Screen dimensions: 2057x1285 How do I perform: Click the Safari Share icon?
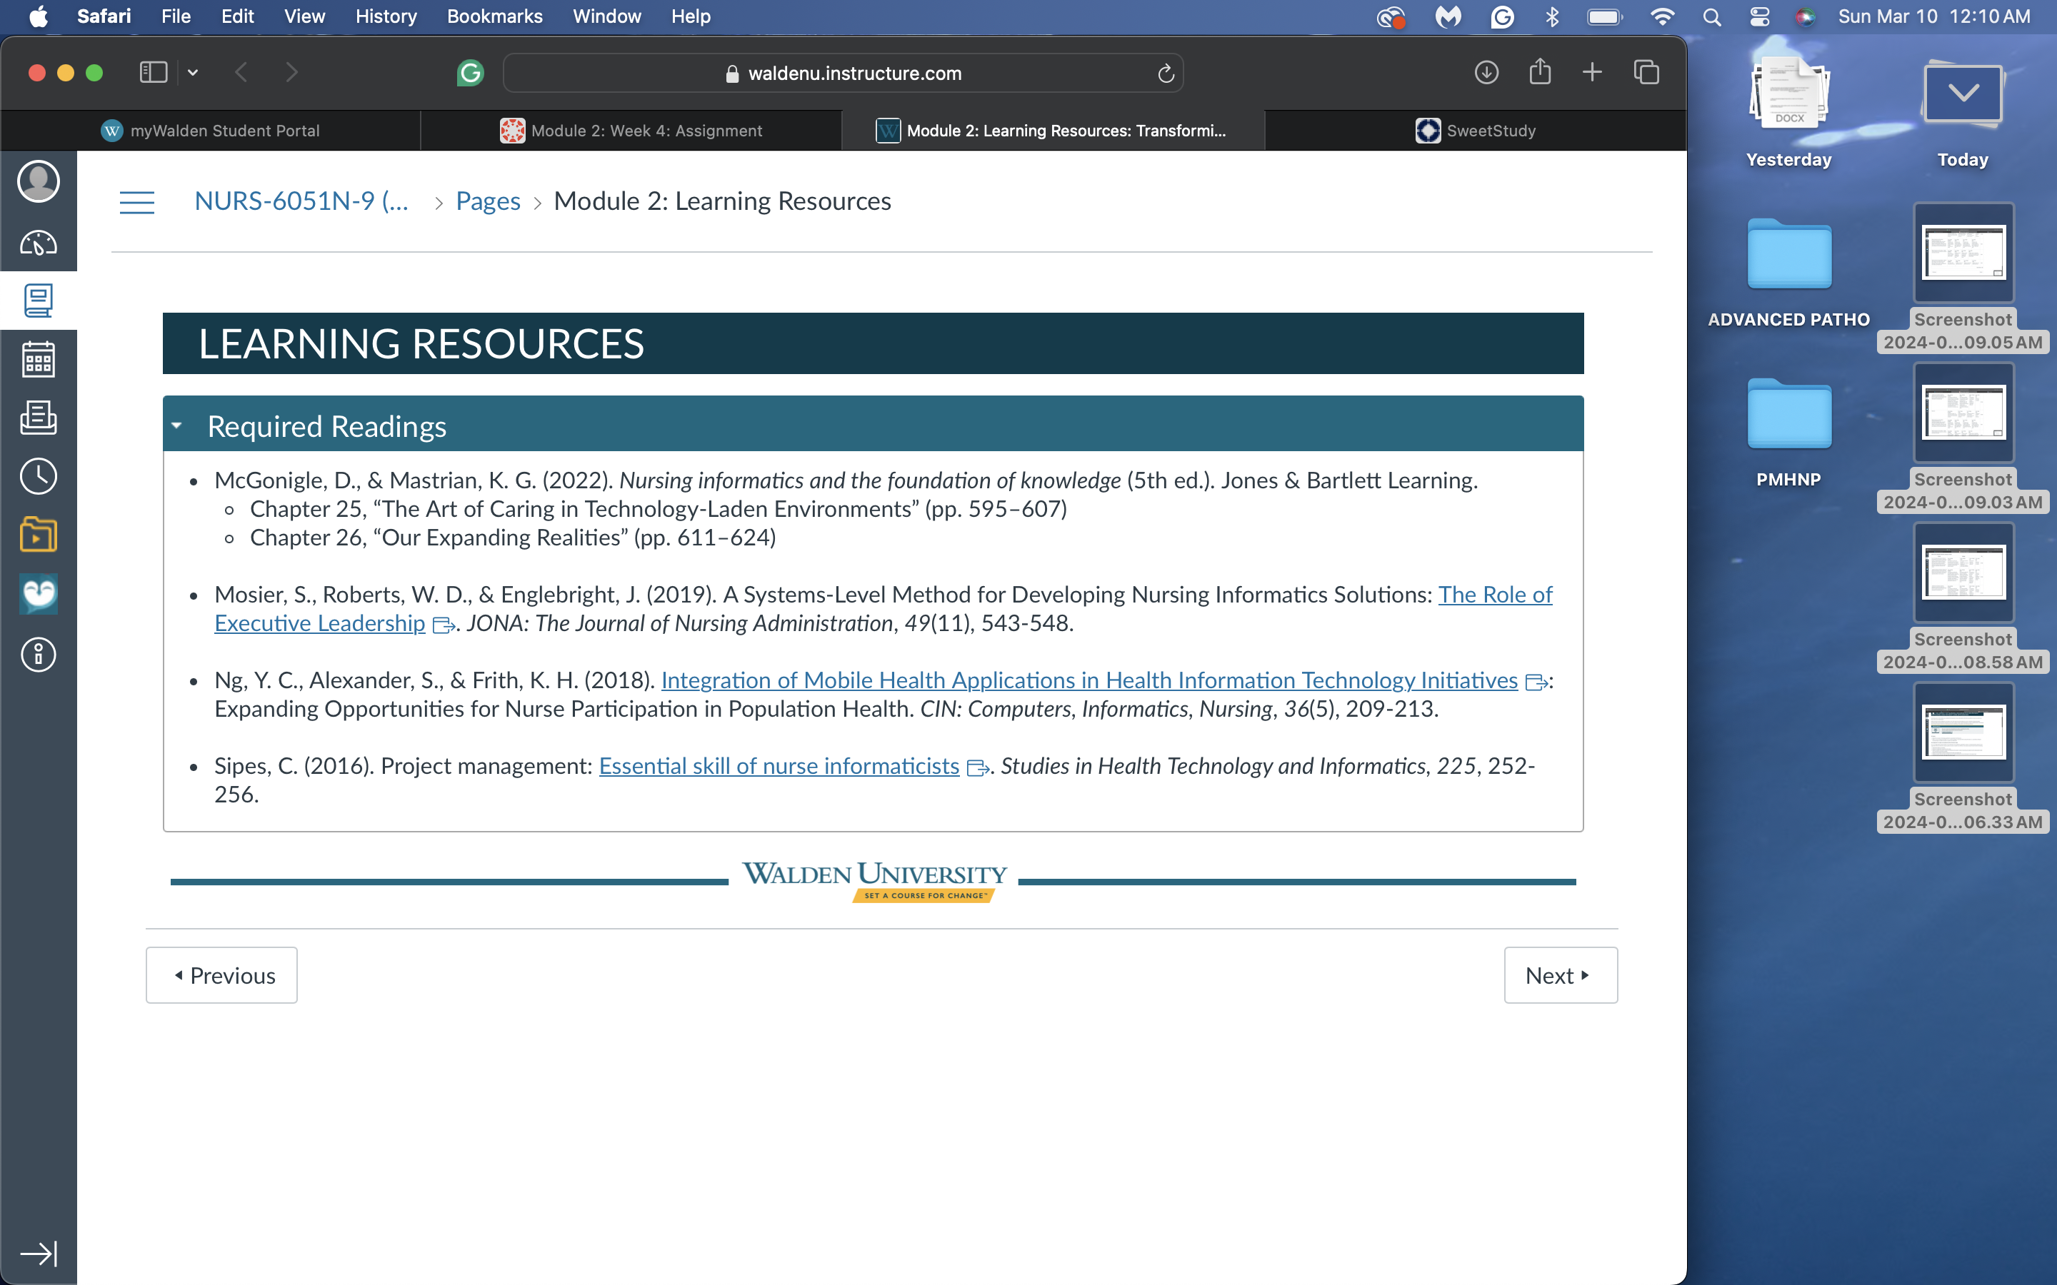click(1539, 72)
